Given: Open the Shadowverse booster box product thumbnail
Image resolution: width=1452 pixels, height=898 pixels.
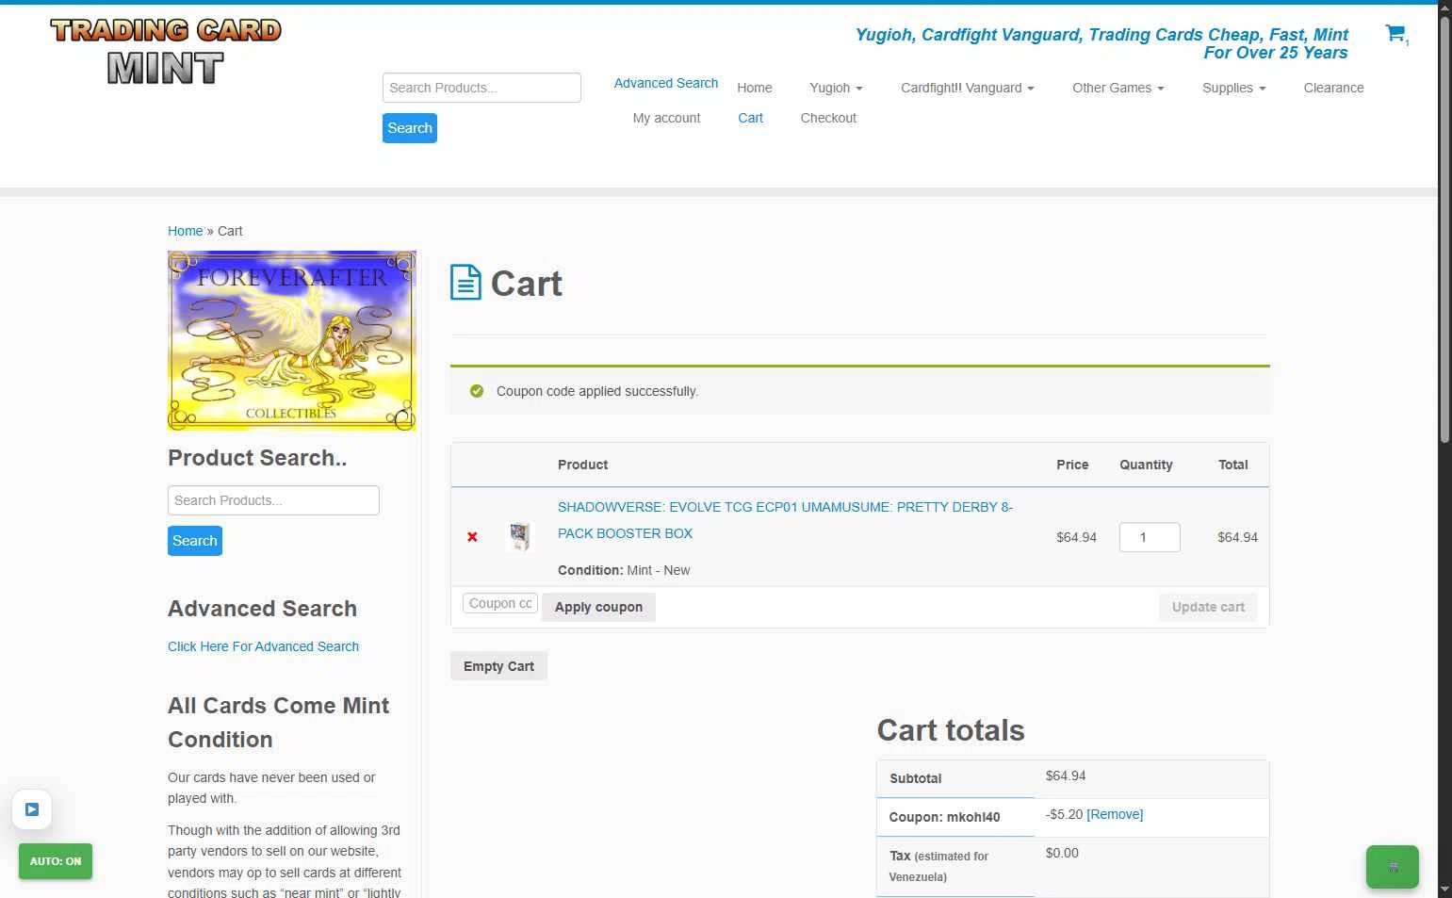Looking at the screenshot, I should 519,536.
